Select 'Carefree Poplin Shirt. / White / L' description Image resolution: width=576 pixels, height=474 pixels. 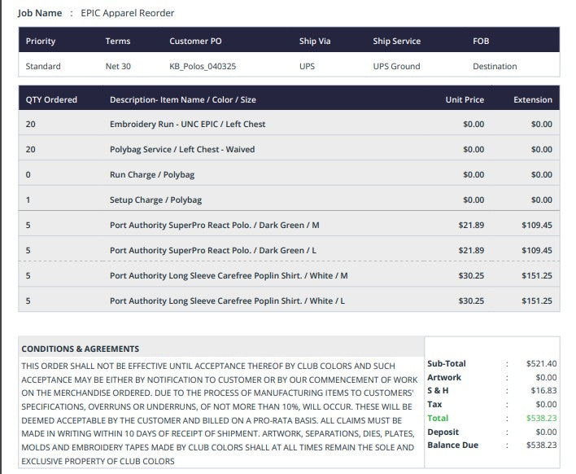pos(227,301)
